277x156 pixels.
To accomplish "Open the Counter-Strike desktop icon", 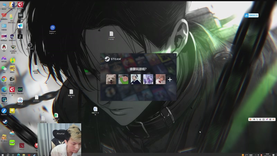I will [x=12, y=5].
